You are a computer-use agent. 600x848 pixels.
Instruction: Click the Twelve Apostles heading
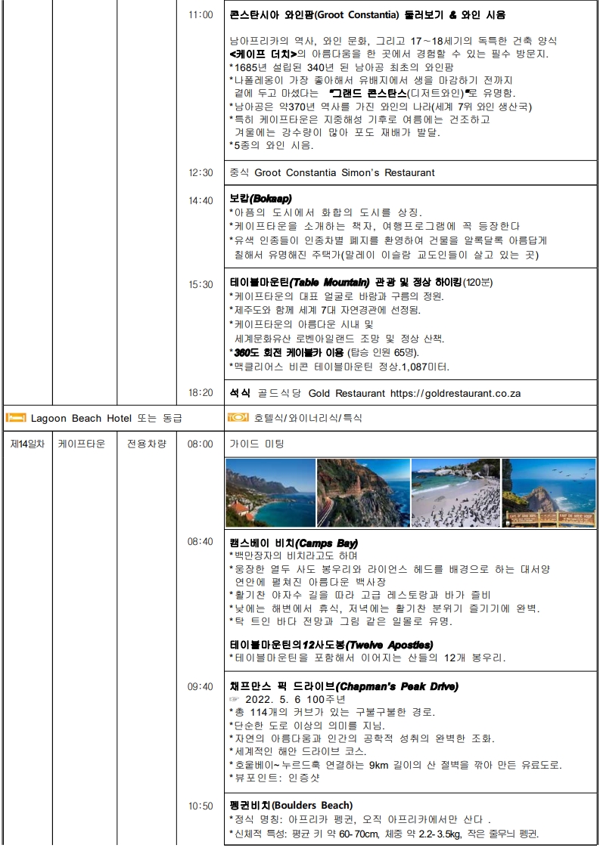331,645
